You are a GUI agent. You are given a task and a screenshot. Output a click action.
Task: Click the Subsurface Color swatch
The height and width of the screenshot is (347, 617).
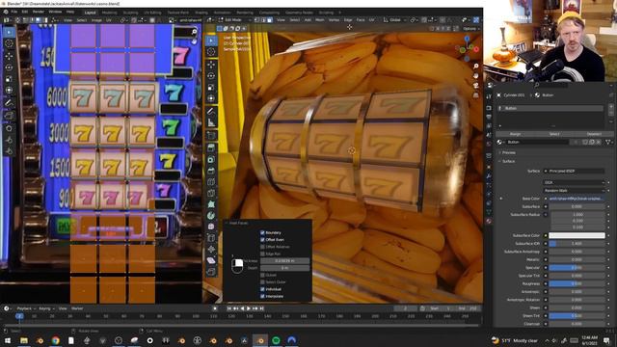(577, 235)
